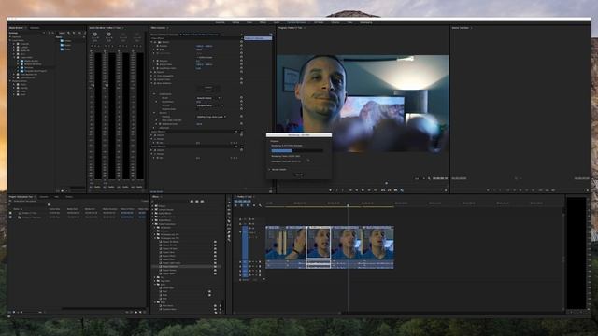Switch Project panel to list view
This screenshot has height=336, width=598.
(x=14, y=312)
